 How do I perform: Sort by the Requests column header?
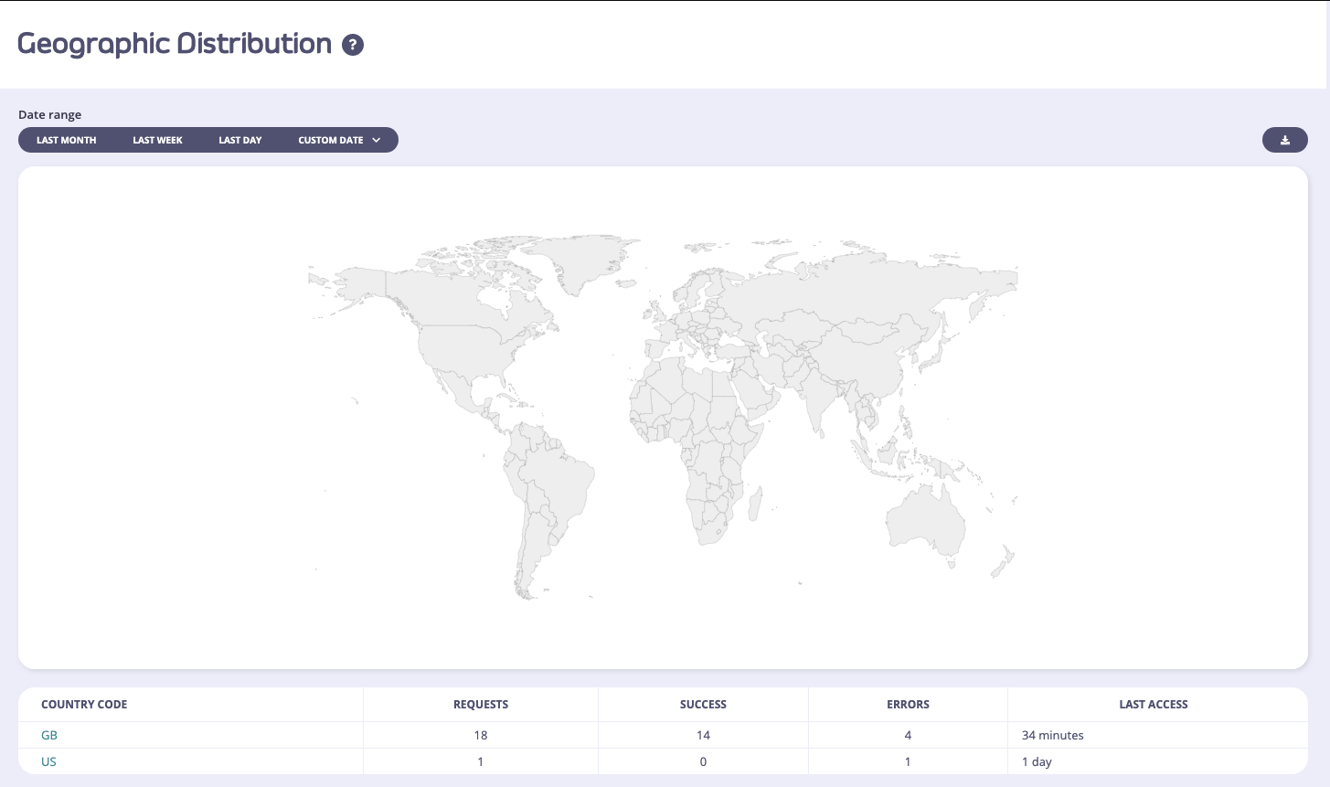[x=481, y=704]
